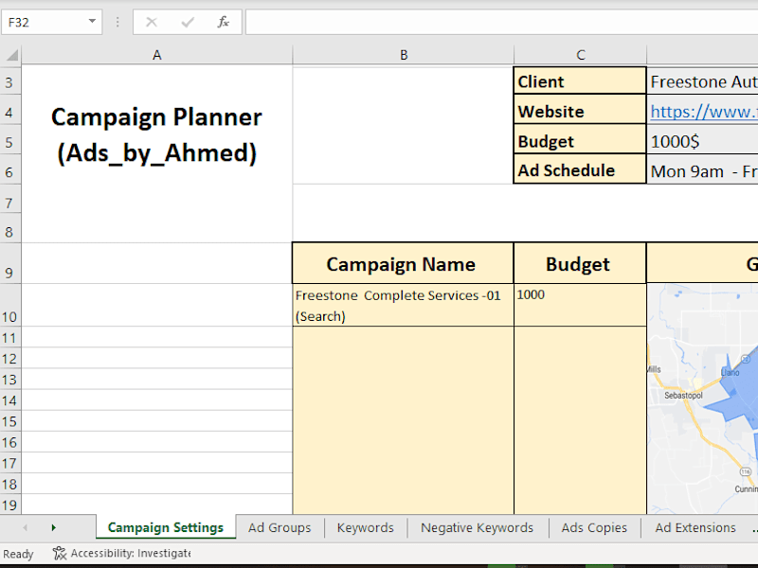Select column A header
This screenshot has height=568, width=758.
coord(156,55)
